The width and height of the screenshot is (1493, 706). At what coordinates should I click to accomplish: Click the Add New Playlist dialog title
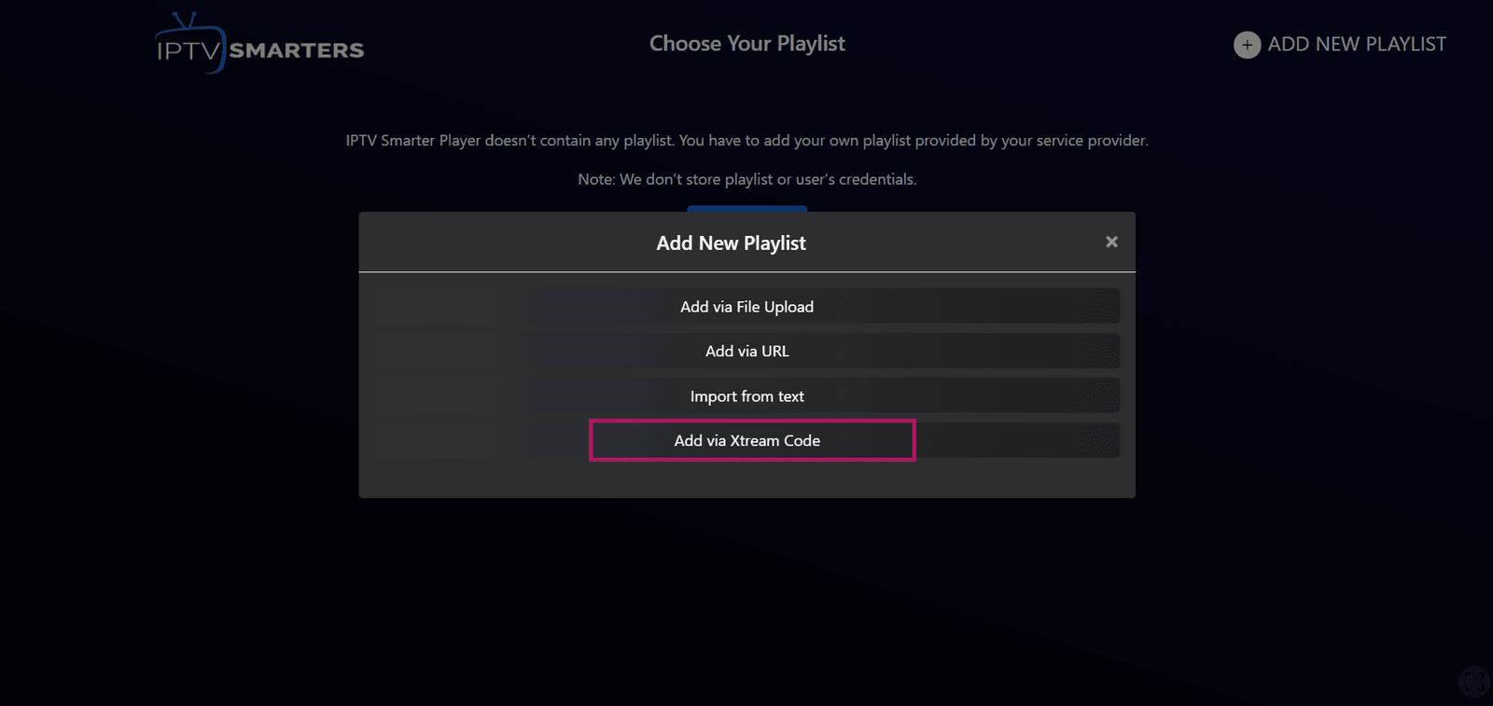coord(731,243)
